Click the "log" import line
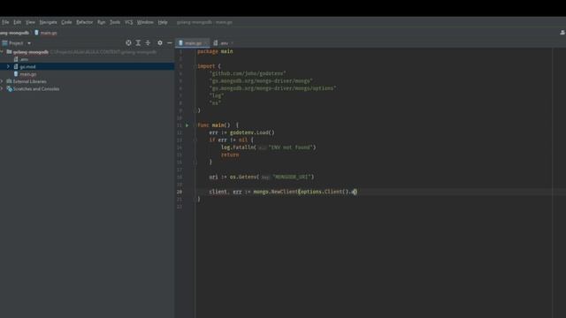566x318 pixels. point(217,95)
